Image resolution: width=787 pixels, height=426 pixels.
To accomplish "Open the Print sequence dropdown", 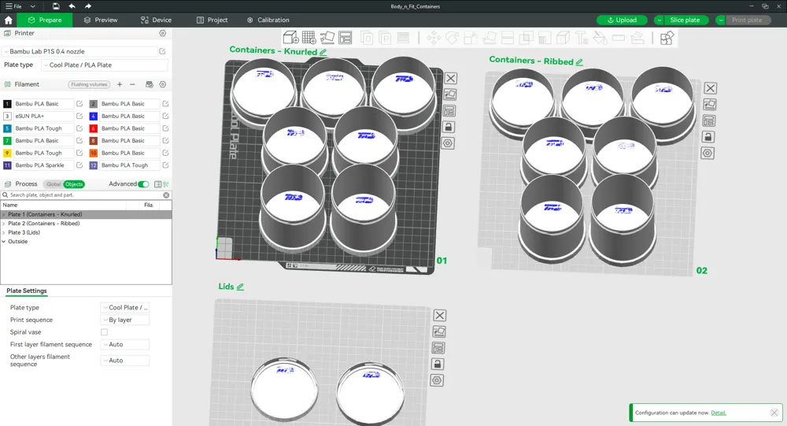I will (x=125, y=320).
